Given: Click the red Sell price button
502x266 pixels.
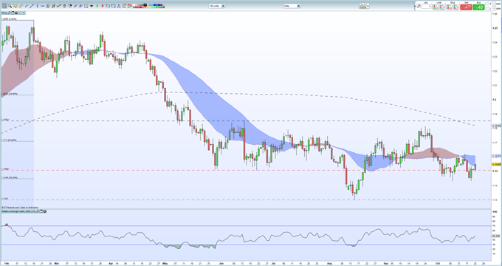Looking at the screenshot, I should pos(466,7).
